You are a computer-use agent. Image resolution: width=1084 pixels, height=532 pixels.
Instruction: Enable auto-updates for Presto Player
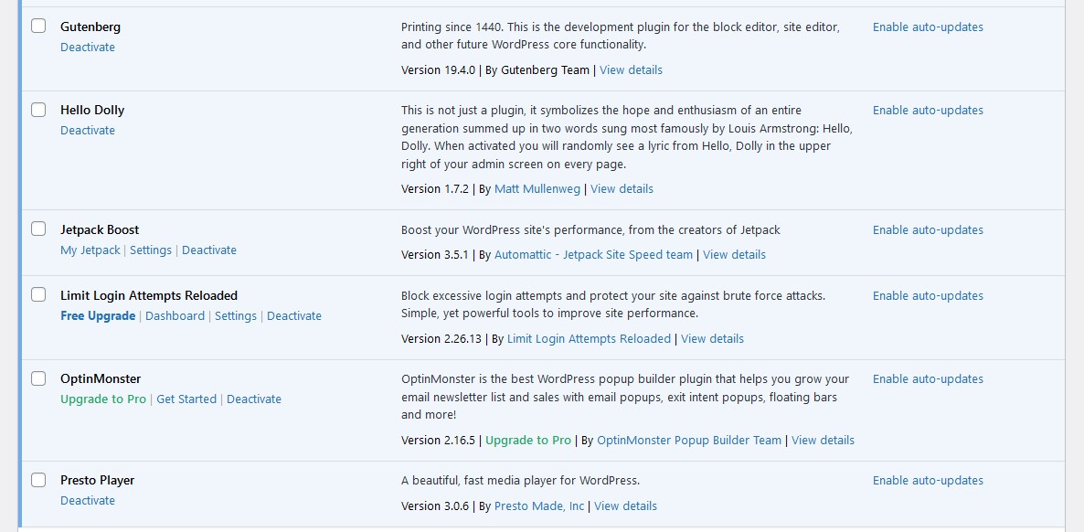[928, 480]
